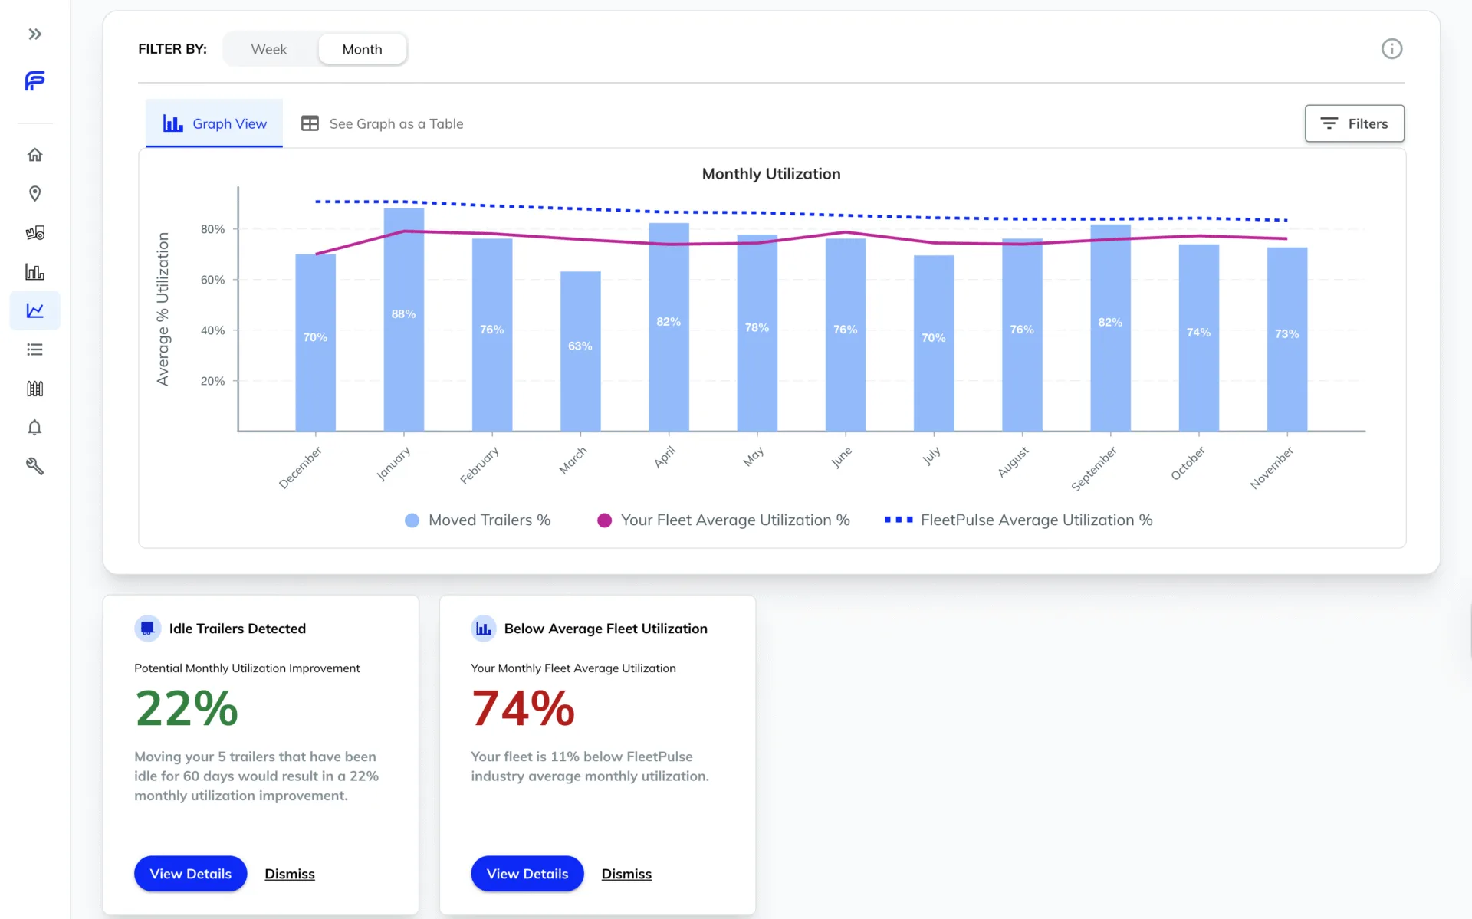Switch filter to Month
1472x919 pixels.
pos(362,49)
